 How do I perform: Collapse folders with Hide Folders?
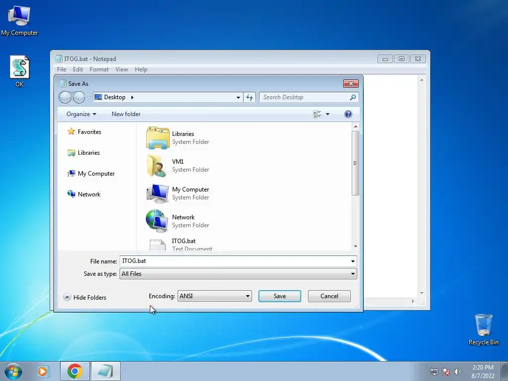coord(85,297)
